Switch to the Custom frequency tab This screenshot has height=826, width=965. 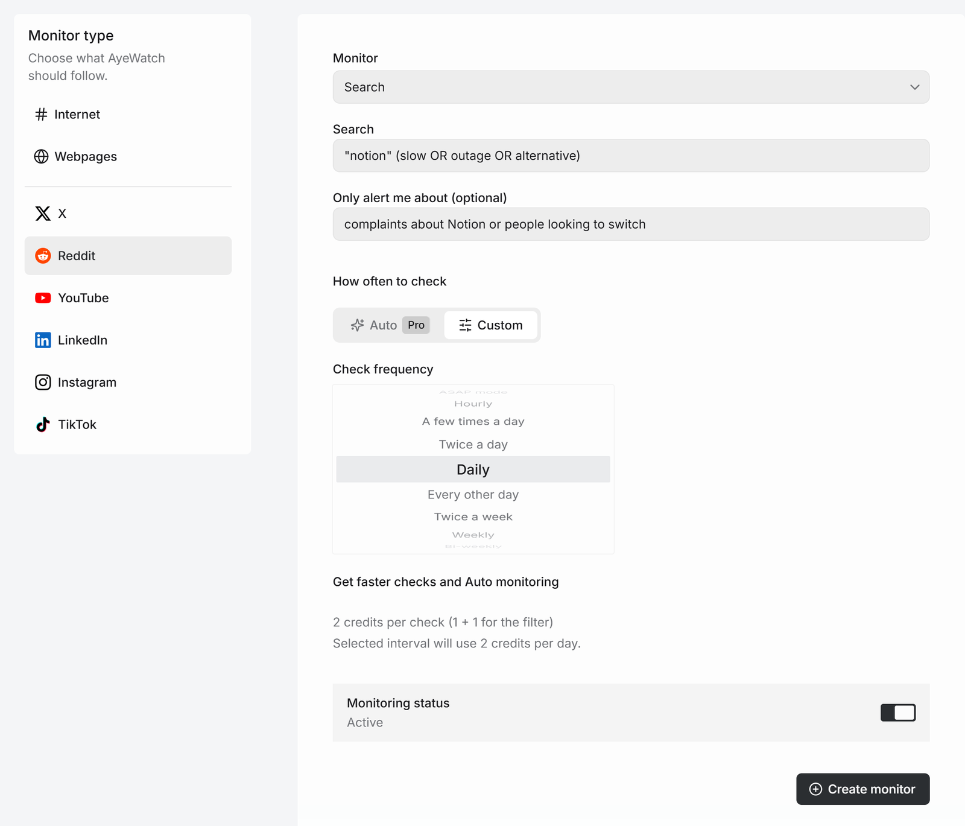tap(490, 325)
